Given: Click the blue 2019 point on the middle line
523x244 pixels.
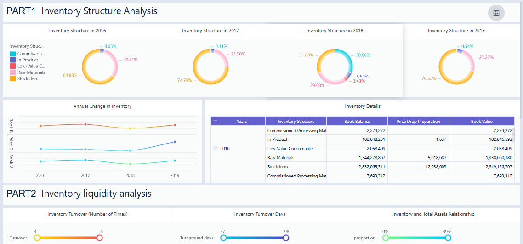Looking at the screenshot, I should point(175,142).
